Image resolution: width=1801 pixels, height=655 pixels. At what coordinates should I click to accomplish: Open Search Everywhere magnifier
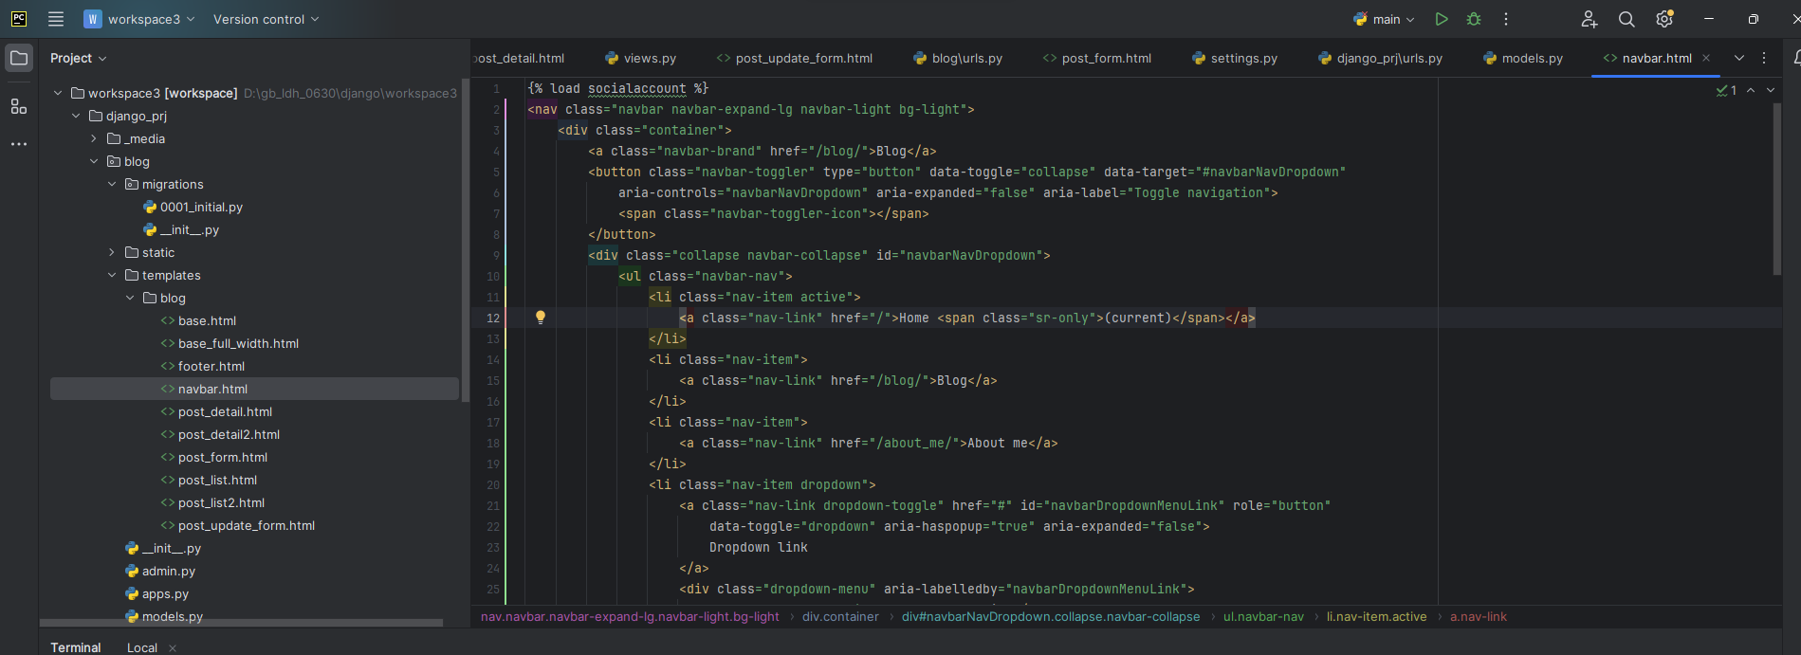coord(1626,19)
